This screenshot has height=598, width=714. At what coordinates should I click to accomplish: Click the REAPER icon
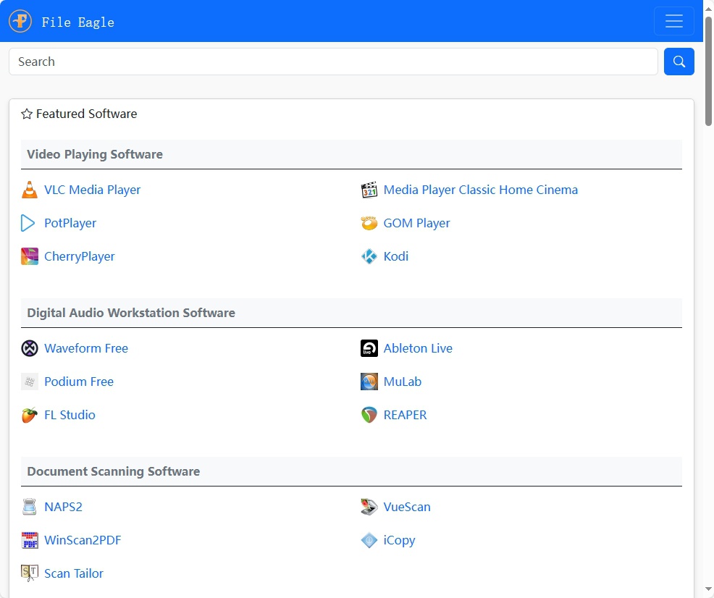tap(369, 415)
